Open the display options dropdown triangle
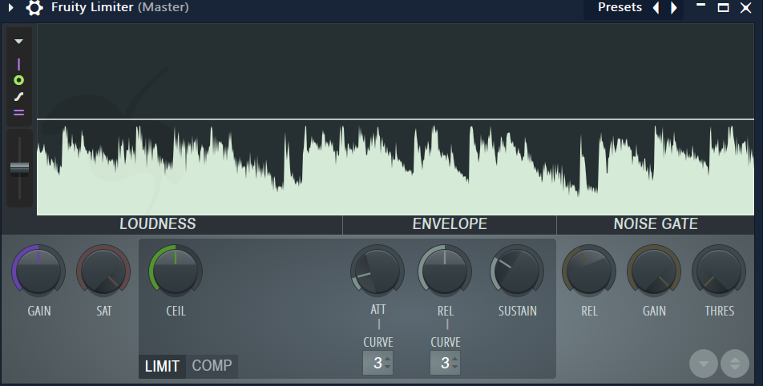The width and height of the screenshot is (763, 386). [x=19, y=42]
